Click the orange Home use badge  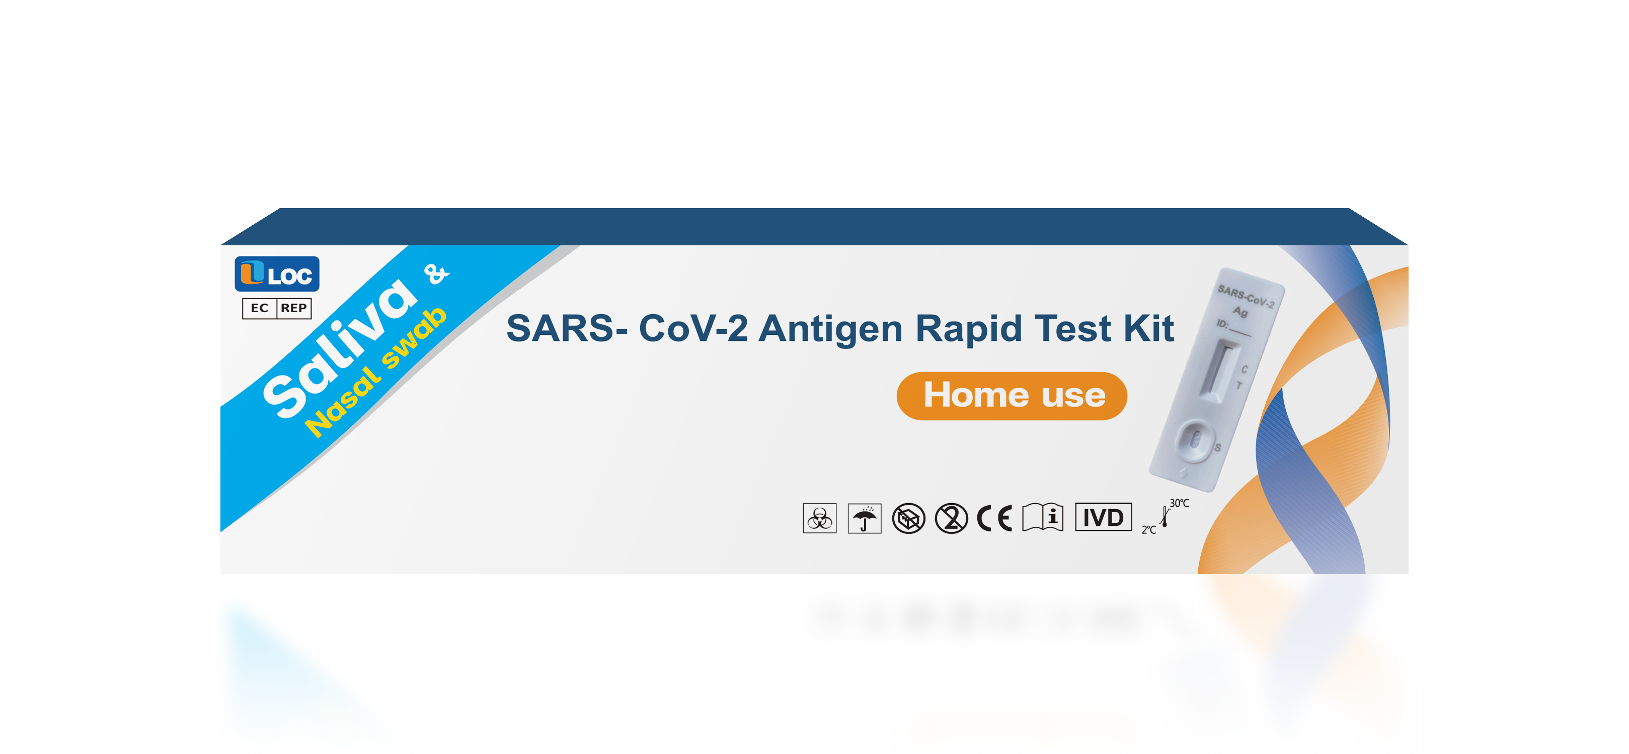point(1012,396)
